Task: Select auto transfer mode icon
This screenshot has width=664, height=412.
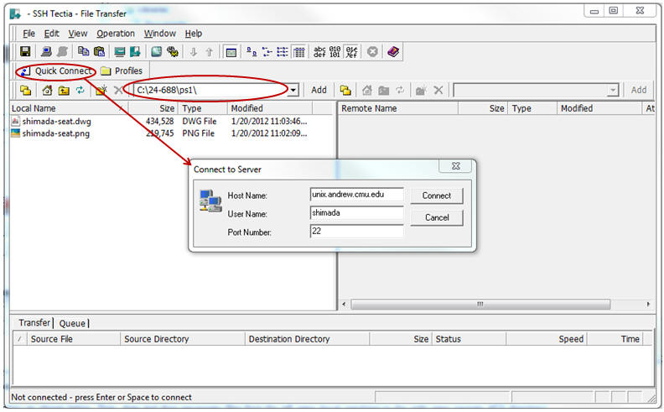Action: 351,52
